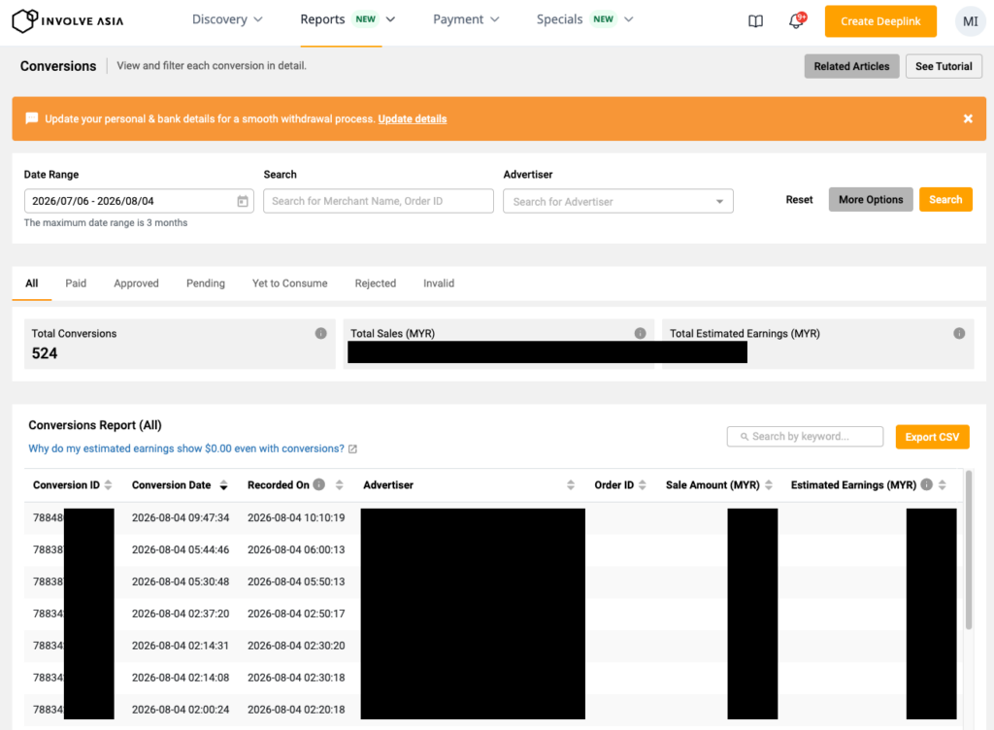Show info for Total Estimated Earnings

(959, 333)
